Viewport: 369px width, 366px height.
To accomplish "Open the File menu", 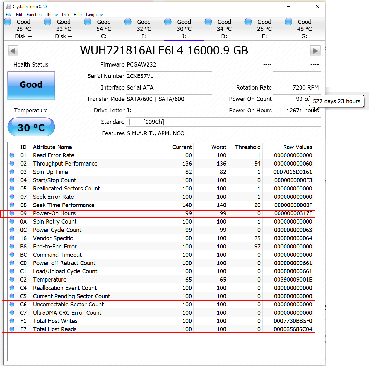I will pos(9,15).
